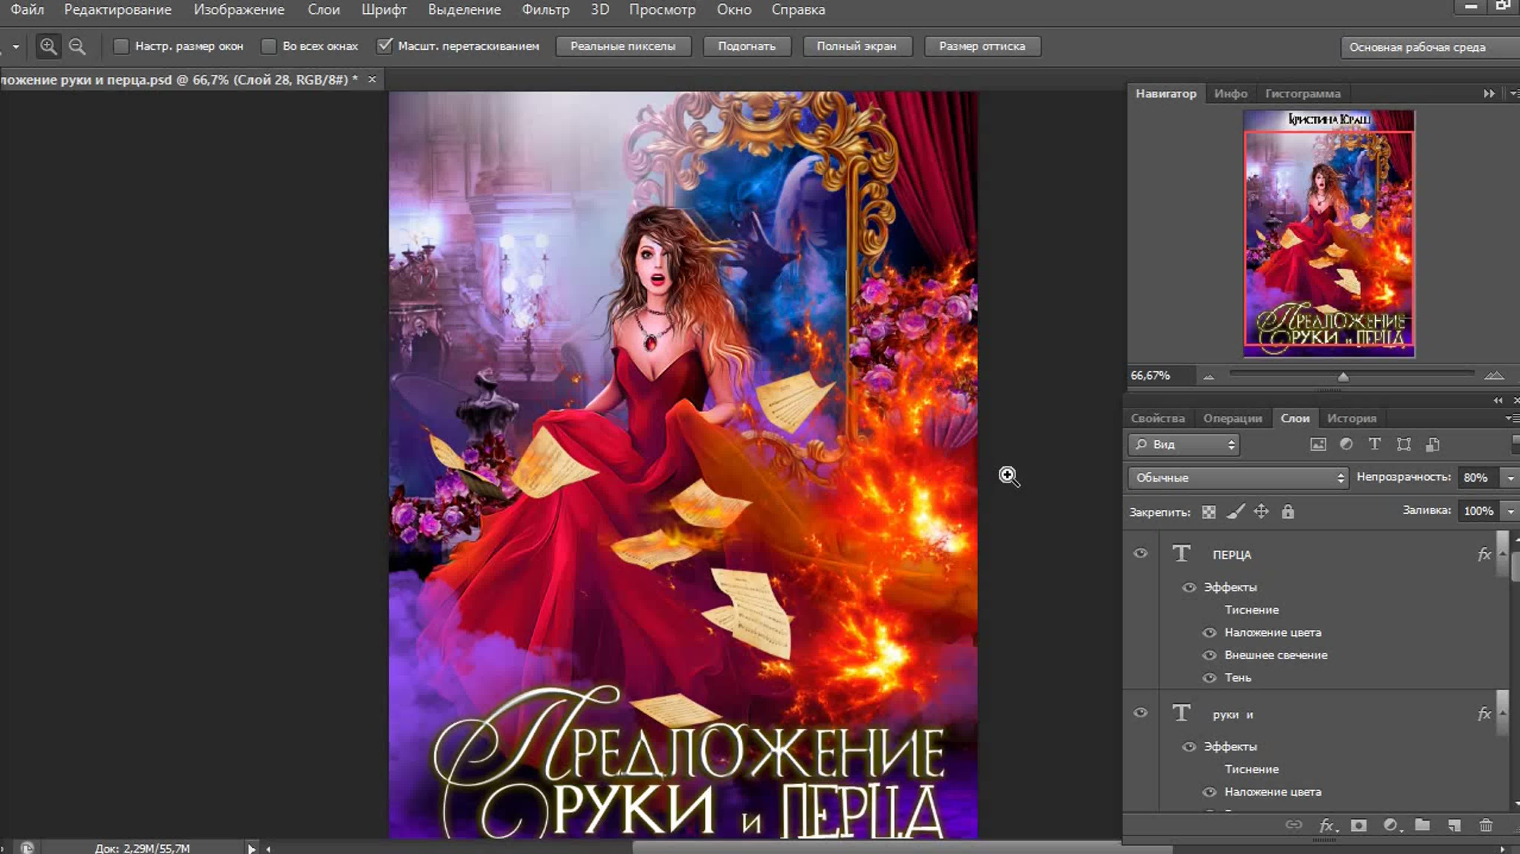Collapse navigator panel double-arrow
Viewport: 1520px width, 854px height.
(1489, 93)
